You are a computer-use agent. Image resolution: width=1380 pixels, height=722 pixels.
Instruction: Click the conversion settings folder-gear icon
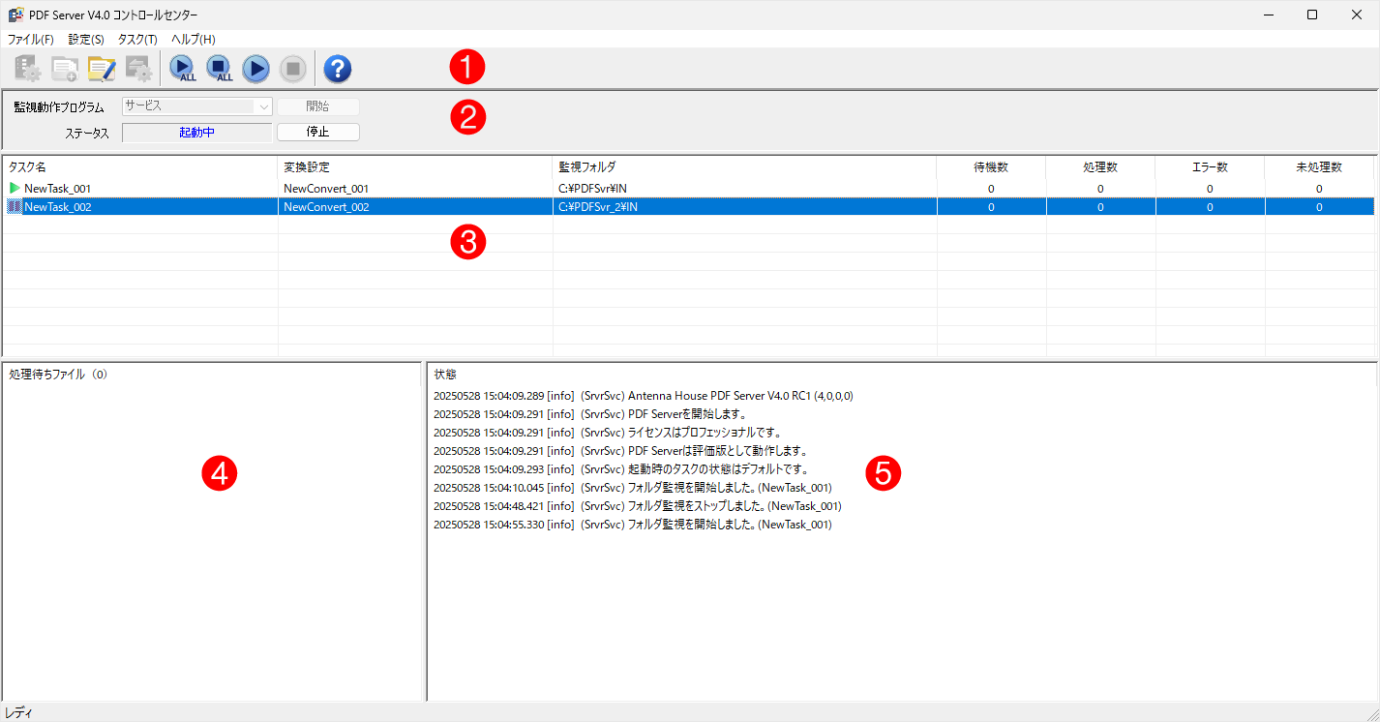point(138,69)
